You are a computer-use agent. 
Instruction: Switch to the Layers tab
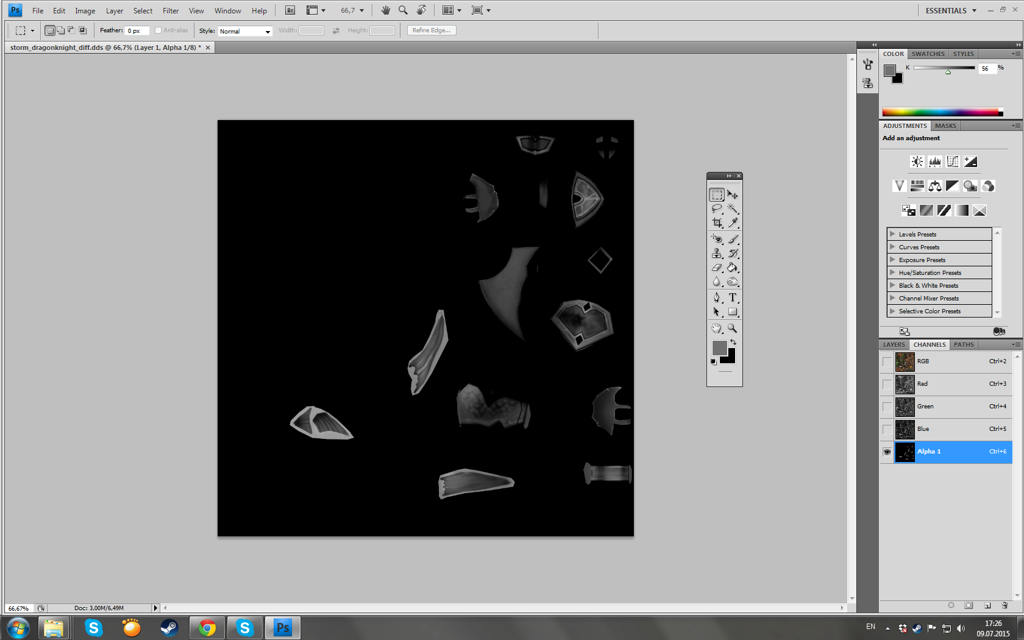click(x=894, y=345)
